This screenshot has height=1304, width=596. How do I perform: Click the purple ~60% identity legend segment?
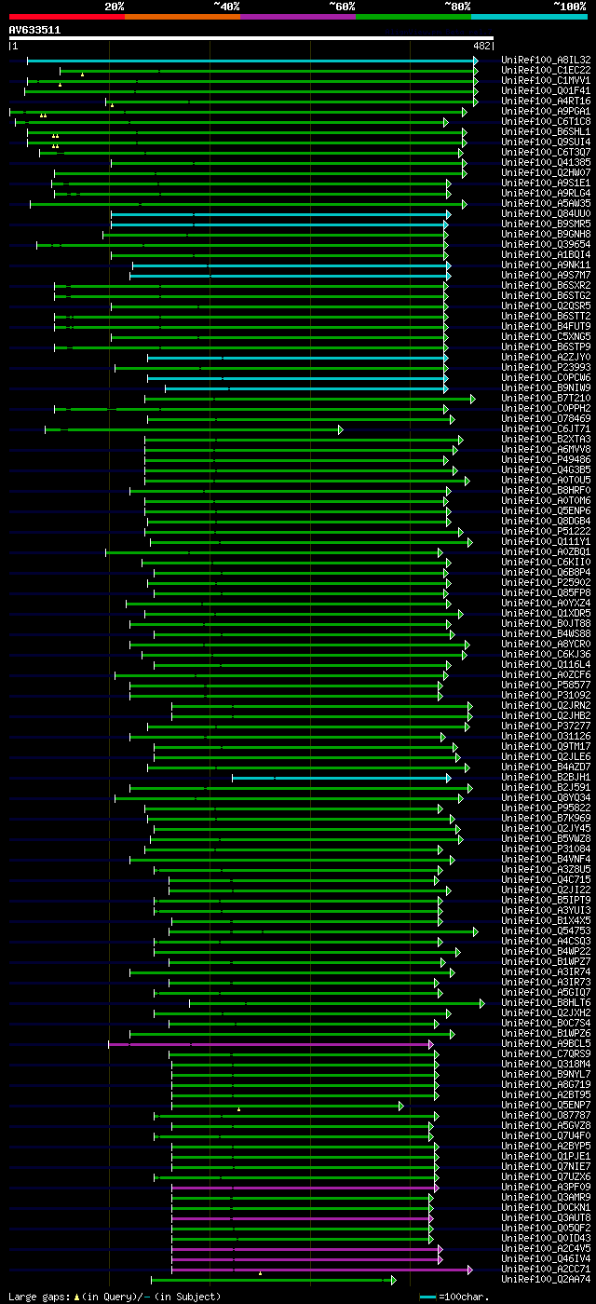(x=298, y=17)
